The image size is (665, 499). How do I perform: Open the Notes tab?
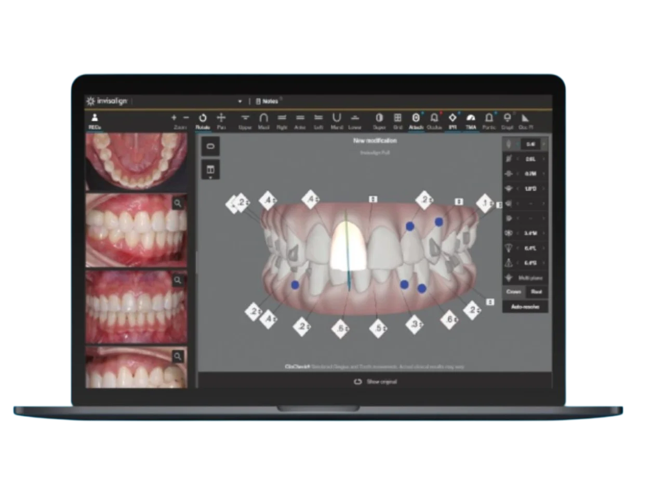tap(268, 102)
